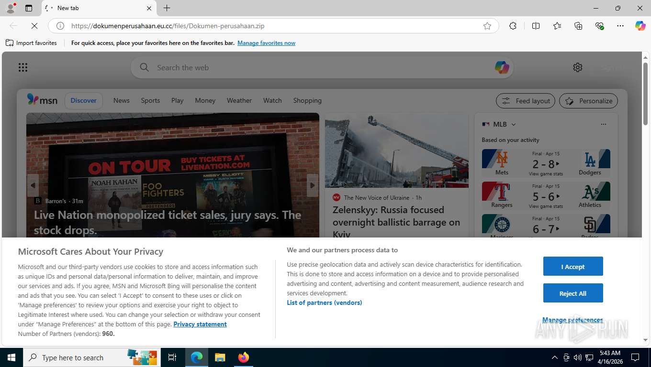
Task: Select the Shopping tab
Action: pyautogui.click(x=307, y=100)
